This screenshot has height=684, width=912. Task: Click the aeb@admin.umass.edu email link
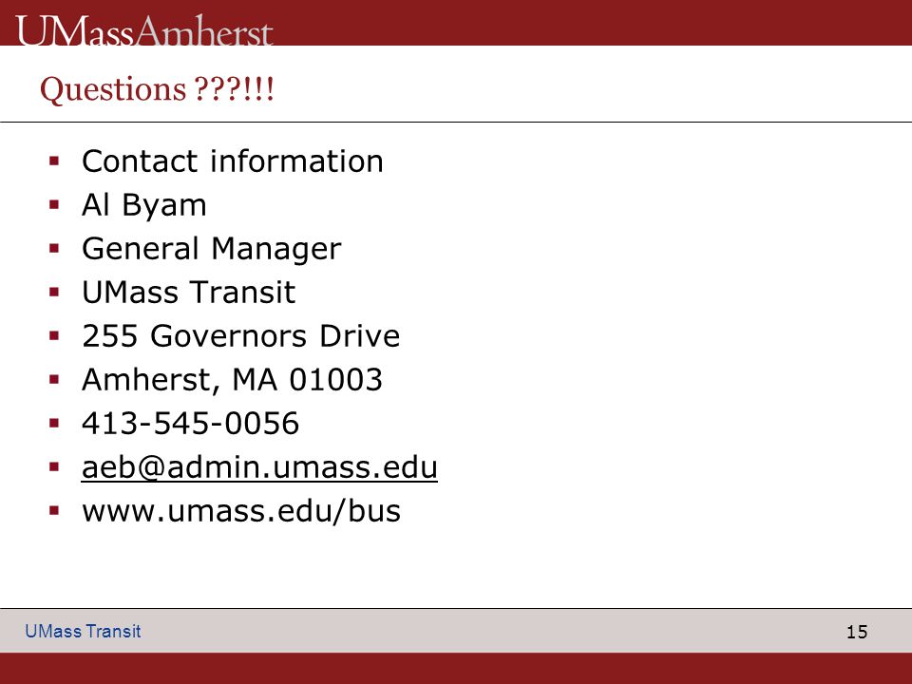point(259,467)
